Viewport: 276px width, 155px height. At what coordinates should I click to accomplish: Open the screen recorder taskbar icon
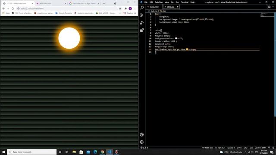tap(116, 152)
